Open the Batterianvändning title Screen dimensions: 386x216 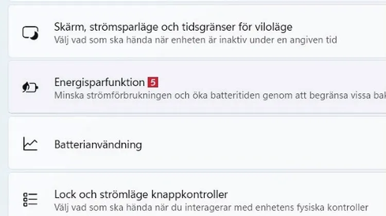click(x=98, y=145)
